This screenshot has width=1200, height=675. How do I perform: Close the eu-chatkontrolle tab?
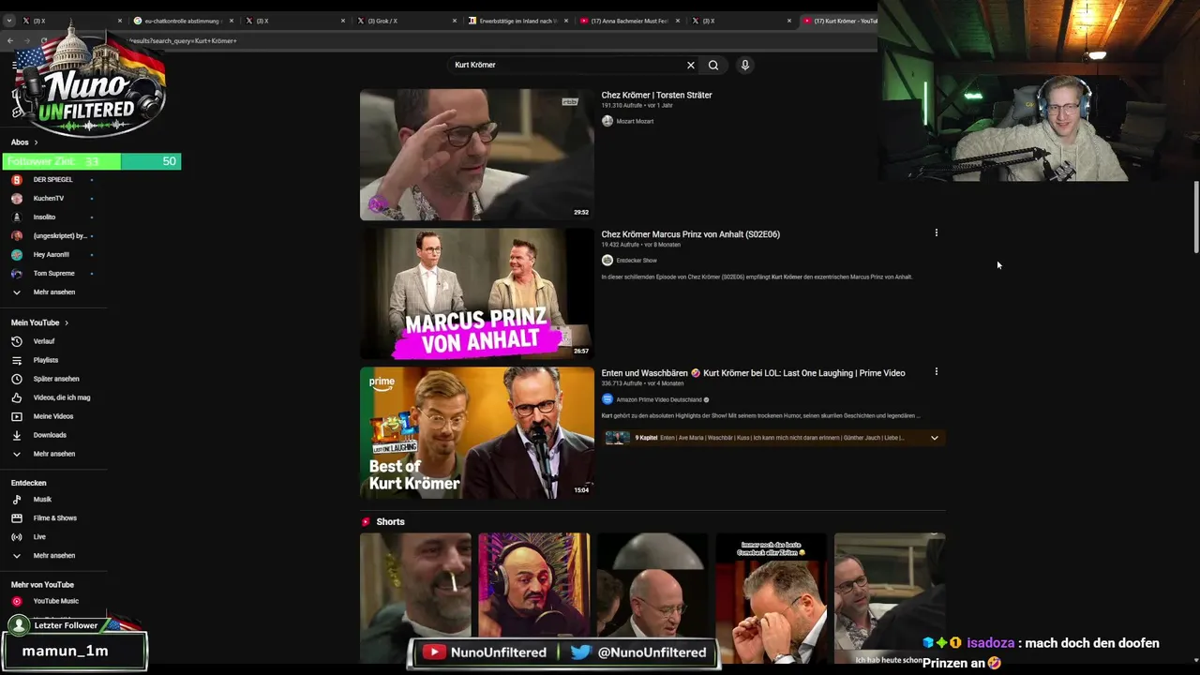coord(232,21)
